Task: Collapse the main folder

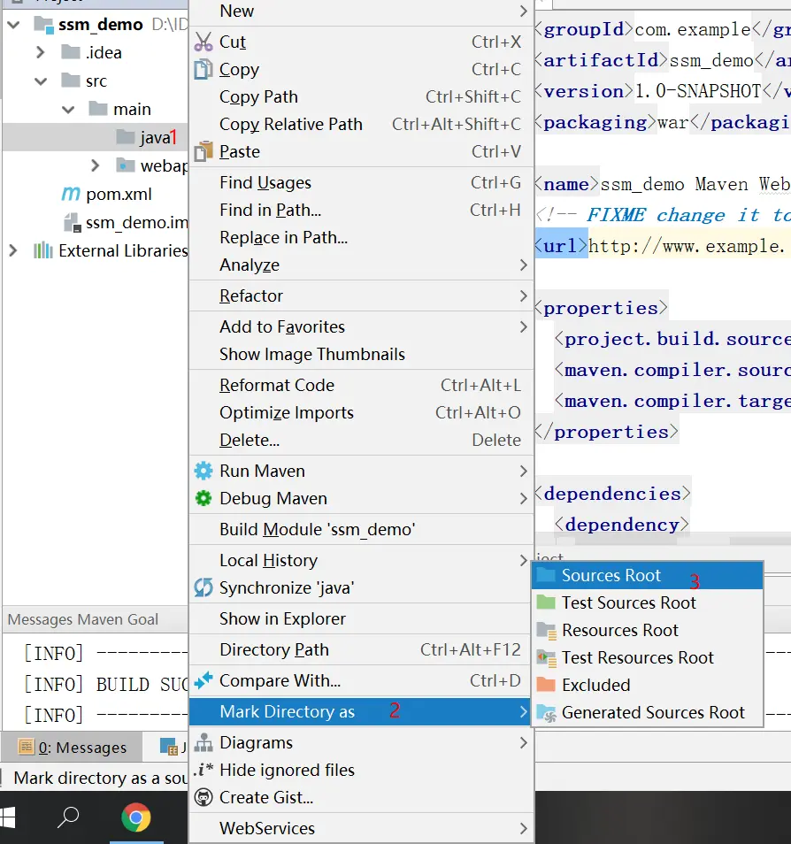Action: (68, 110)
